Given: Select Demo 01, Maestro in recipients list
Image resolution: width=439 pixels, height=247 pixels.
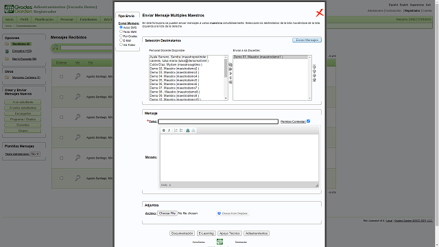Looking at the screenshot, I should point(270,57).
